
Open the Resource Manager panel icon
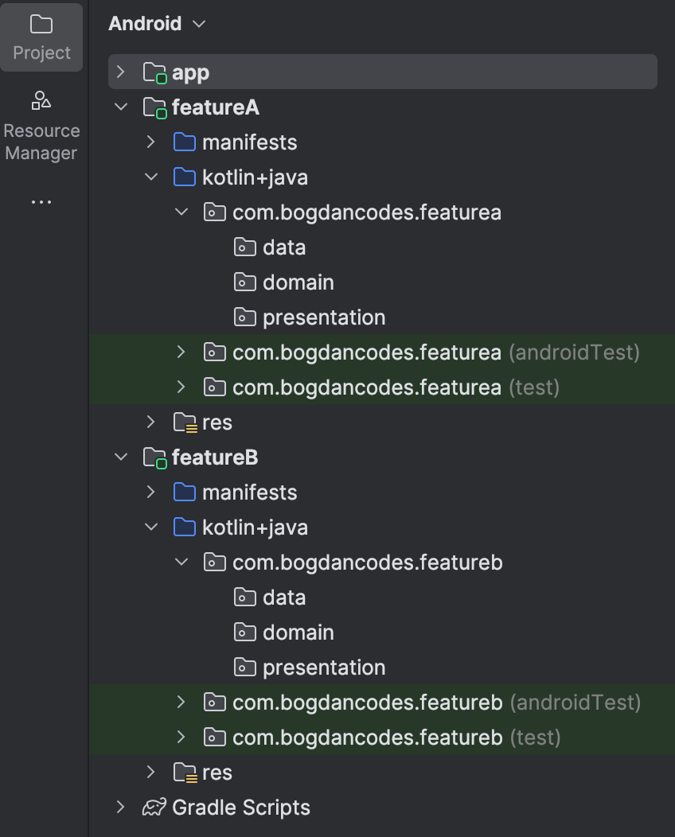[x=41, y=100]
